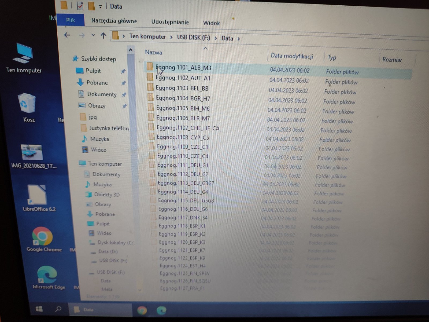Open Kosz recycle bin on desktop
Screen dimensions: 429x322
[28, 108]
